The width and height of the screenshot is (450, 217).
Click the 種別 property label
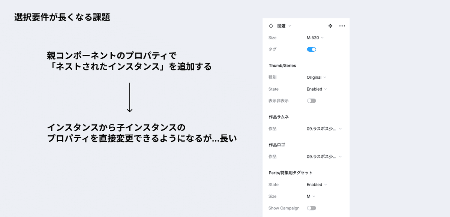[x=273, y=77]
